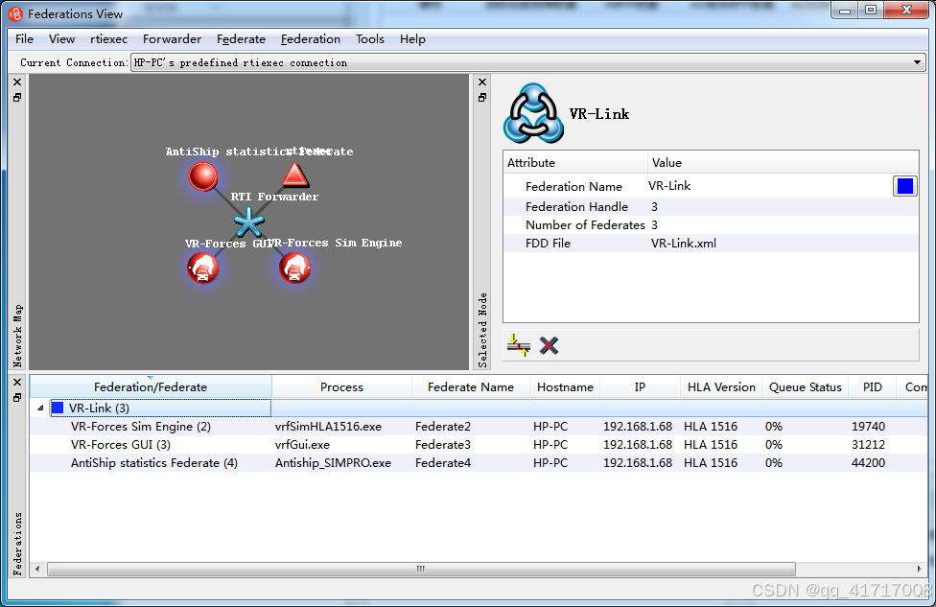The image size is (936, 607).
Task: Open the Current Connection dropdown
Action: pyautogui.click(x=527, y=62)
